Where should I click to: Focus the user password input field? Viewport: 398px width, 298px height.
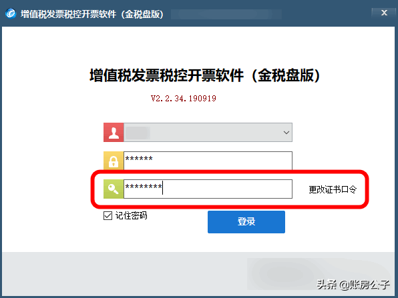click(x=208, y=161)
